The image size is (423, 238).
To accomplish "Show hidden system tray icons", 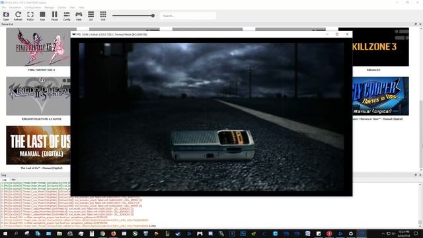I will (x=383, y=233).
